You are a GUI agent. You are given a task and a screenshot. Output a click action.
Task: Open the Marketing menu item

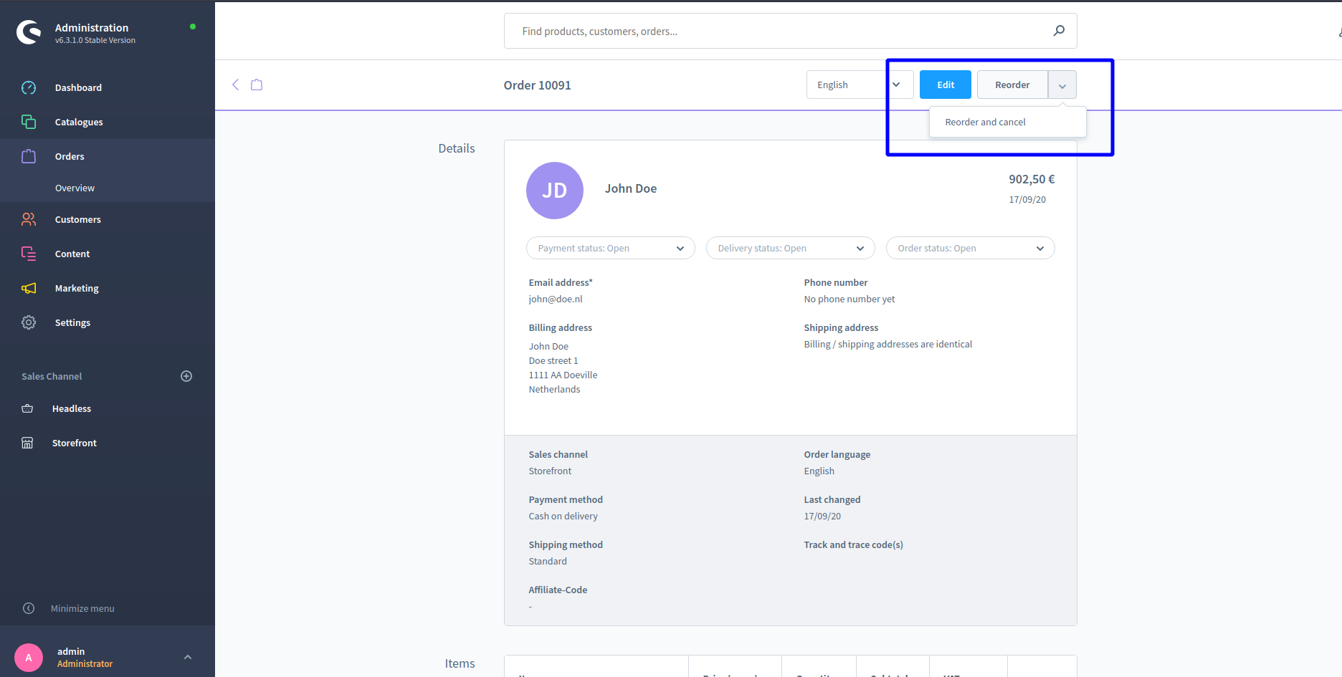(77, 288)
